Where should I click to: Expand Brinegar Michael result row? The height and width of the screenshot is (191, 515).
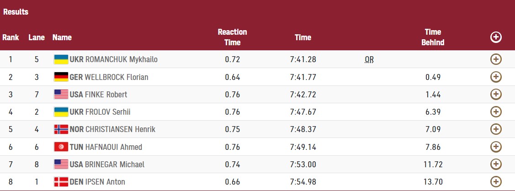point(496,164)
